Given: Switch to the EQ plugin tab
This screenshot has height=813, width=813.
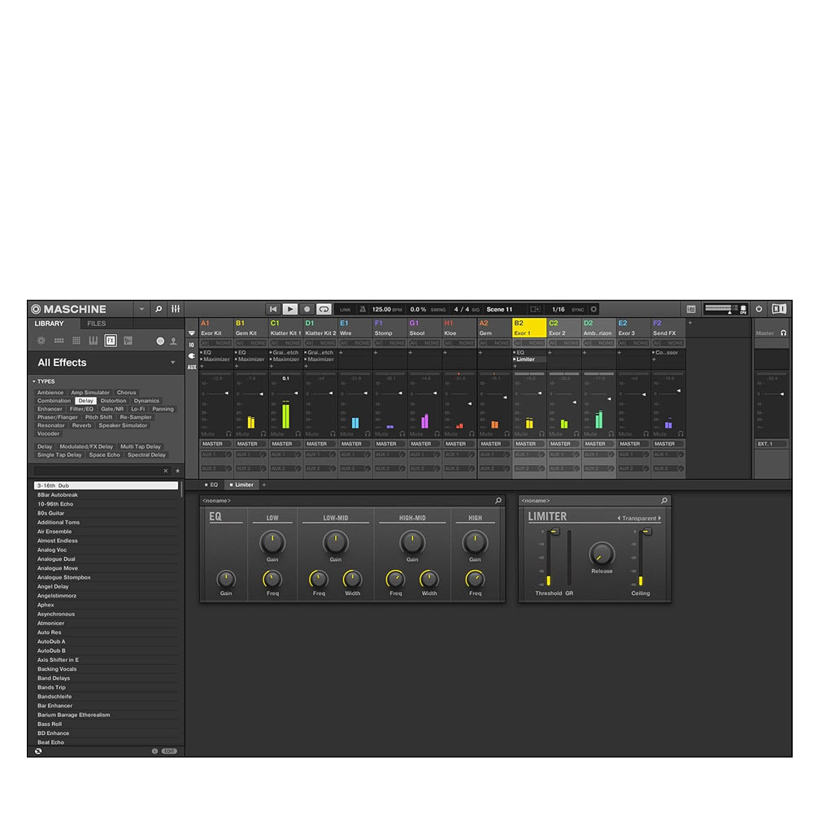Looking at the screenshot, I should point(211,485).
